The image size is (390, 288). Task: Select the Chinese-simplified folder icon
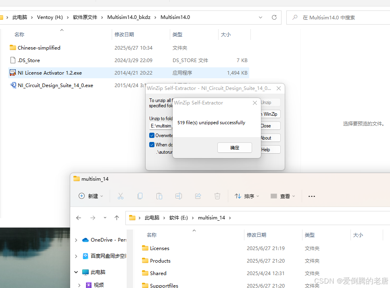point(13,48)
